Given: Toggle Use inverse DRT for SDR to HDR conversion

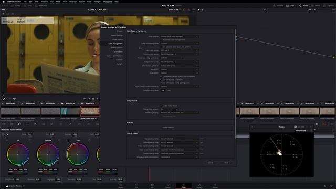Looking at the screenshot, I should (x=161, y=76).
